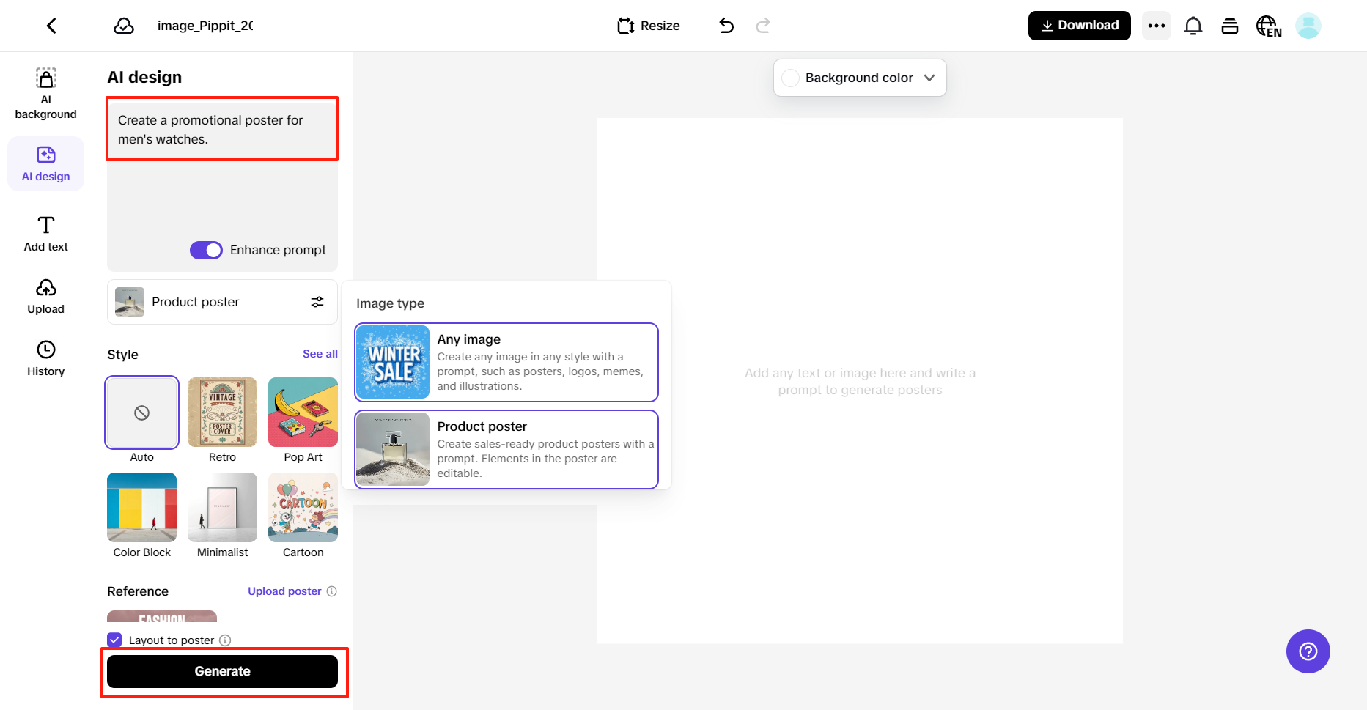This screenshot has width=1367, height=710.
Task: Select the Add text tool
Action: click(45, 233)
